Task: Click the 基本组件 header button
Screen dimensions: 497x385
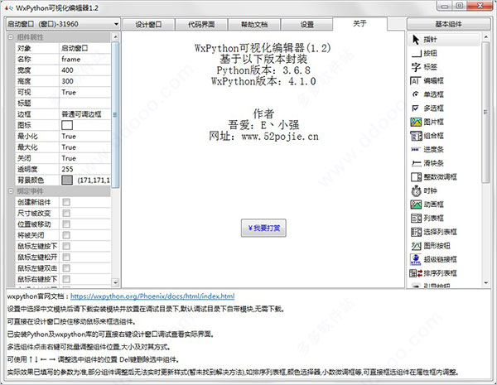Action: [448, 24]
